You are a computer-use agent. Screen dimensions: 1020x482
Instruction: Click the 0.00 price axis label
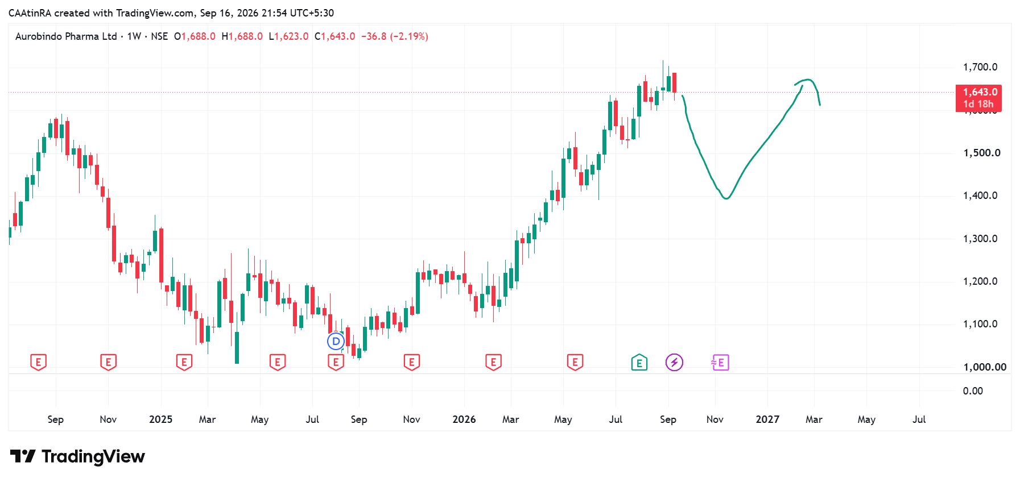(x=973, y=391)
